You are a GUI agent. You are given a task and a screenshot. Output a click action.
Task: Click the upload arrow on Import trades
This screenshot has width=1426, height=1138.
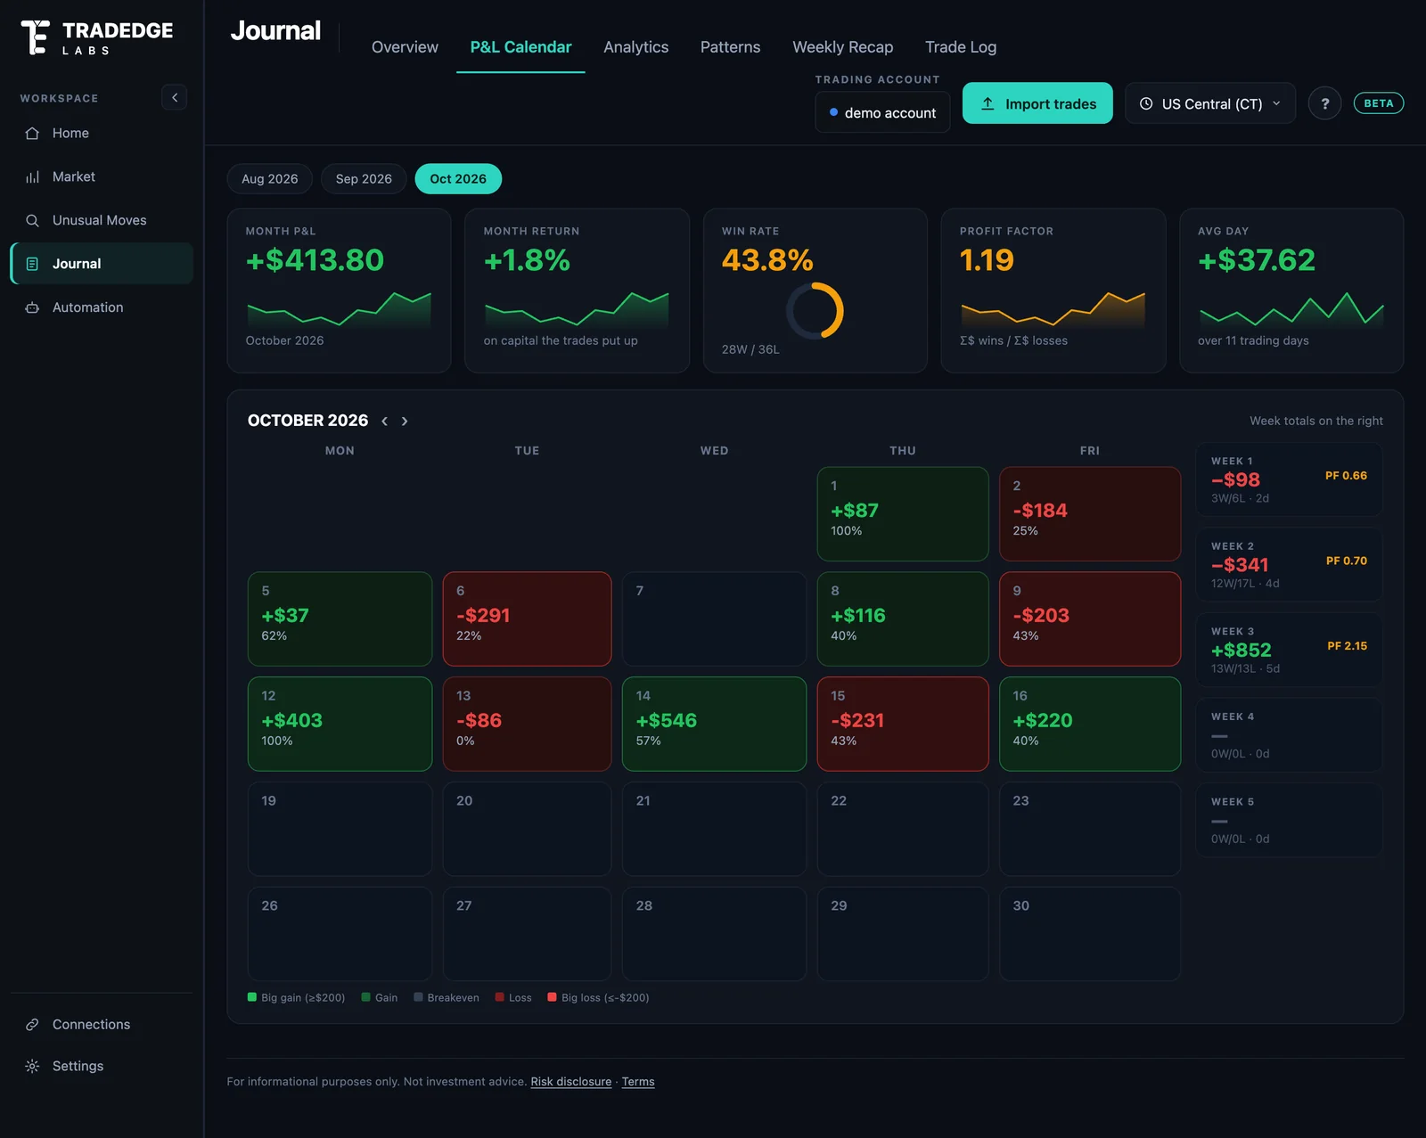point(988,103)
